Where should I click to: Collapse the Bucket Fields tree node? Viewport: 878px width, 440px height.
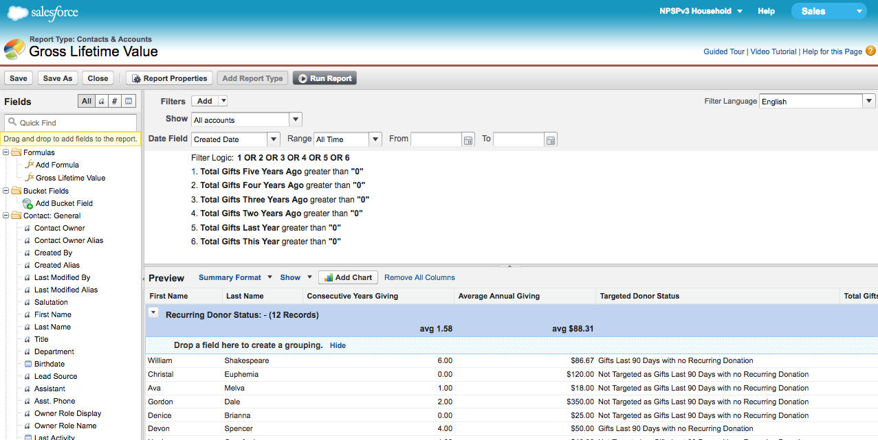6,191
